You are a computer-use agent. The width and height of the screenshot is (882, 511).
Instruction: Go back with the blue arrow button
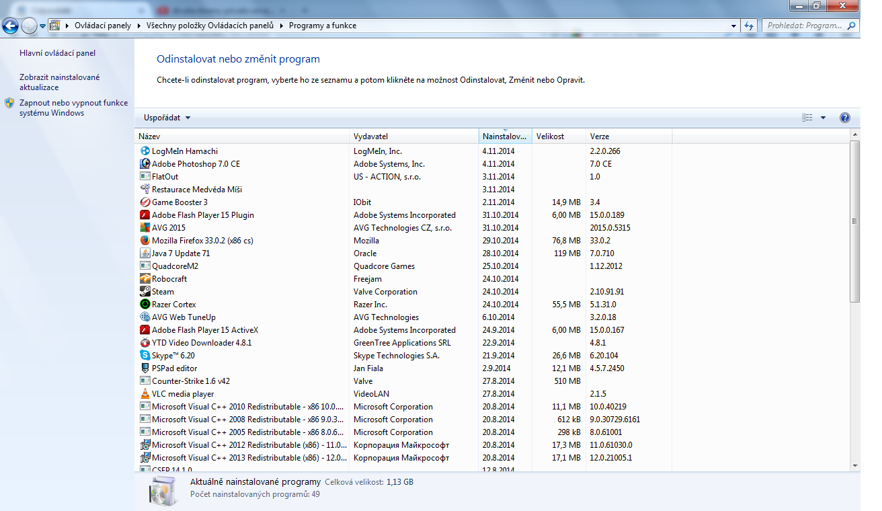(11, 26)
